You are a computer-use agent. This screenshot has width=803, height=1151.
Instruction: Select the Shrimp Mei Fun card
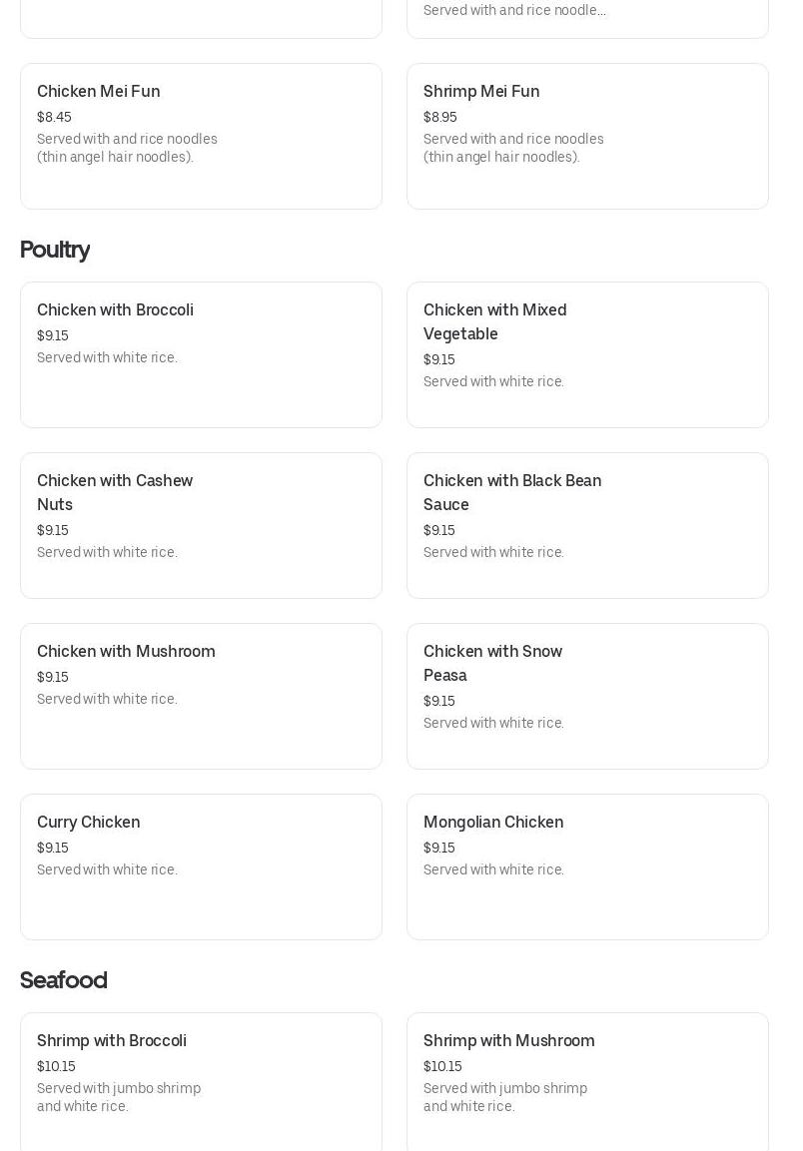586,136
